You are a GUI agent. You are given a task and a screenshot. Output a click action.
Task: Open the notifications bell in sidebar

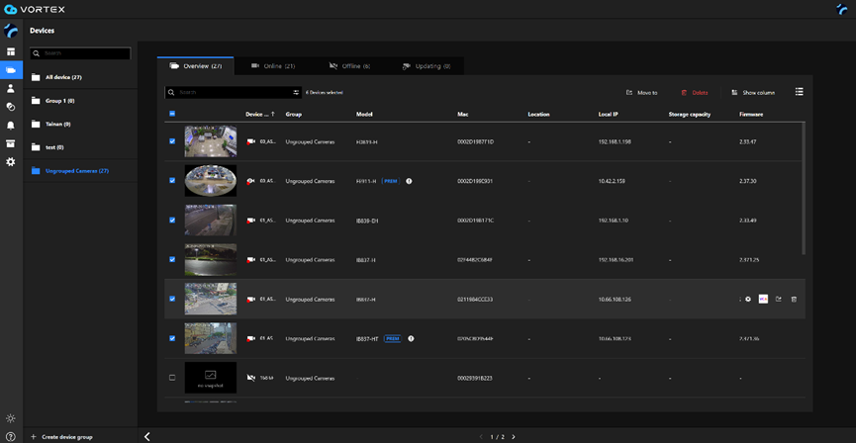pos(11,126)
